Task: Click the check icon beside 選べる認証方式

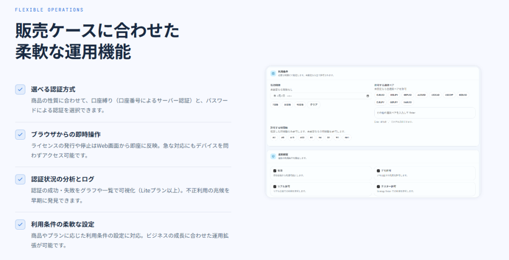Action: [20, 89]
